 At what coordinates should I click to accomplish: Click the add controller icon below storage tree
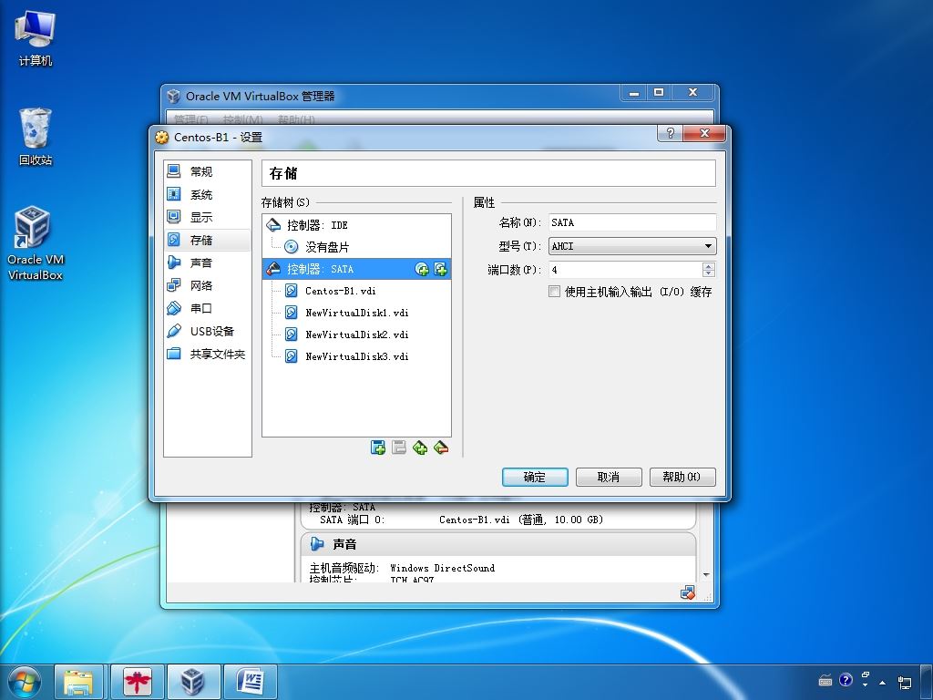[420, 448]
